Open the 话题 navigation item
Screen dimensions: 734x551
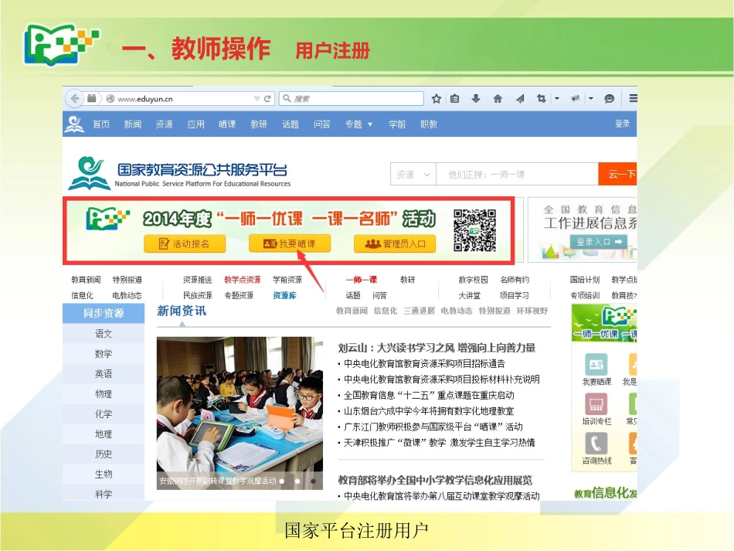point(291,124)
